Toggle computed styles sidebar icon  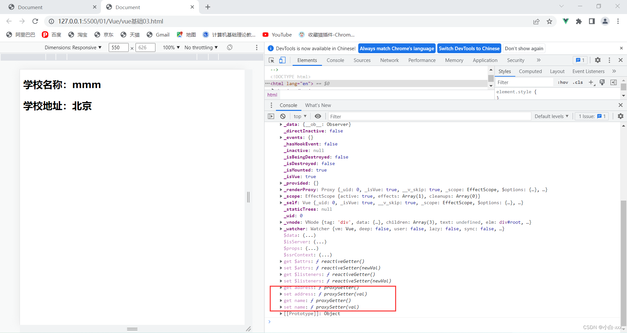tap(614, 82)
